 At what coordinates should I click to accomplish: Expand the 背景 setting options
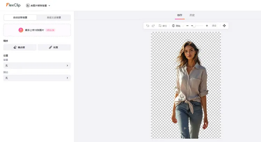tap(37, 65)
